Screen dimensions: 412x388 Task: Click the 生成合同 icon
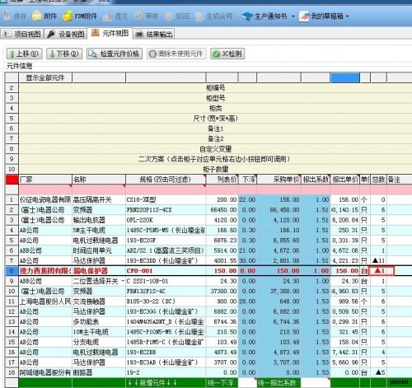coord(199,16)
